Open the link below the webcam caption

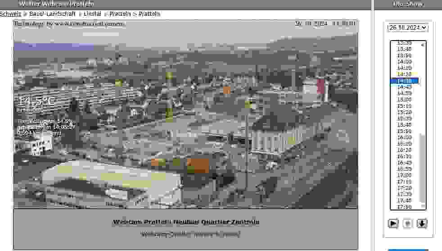click(190, 234)
